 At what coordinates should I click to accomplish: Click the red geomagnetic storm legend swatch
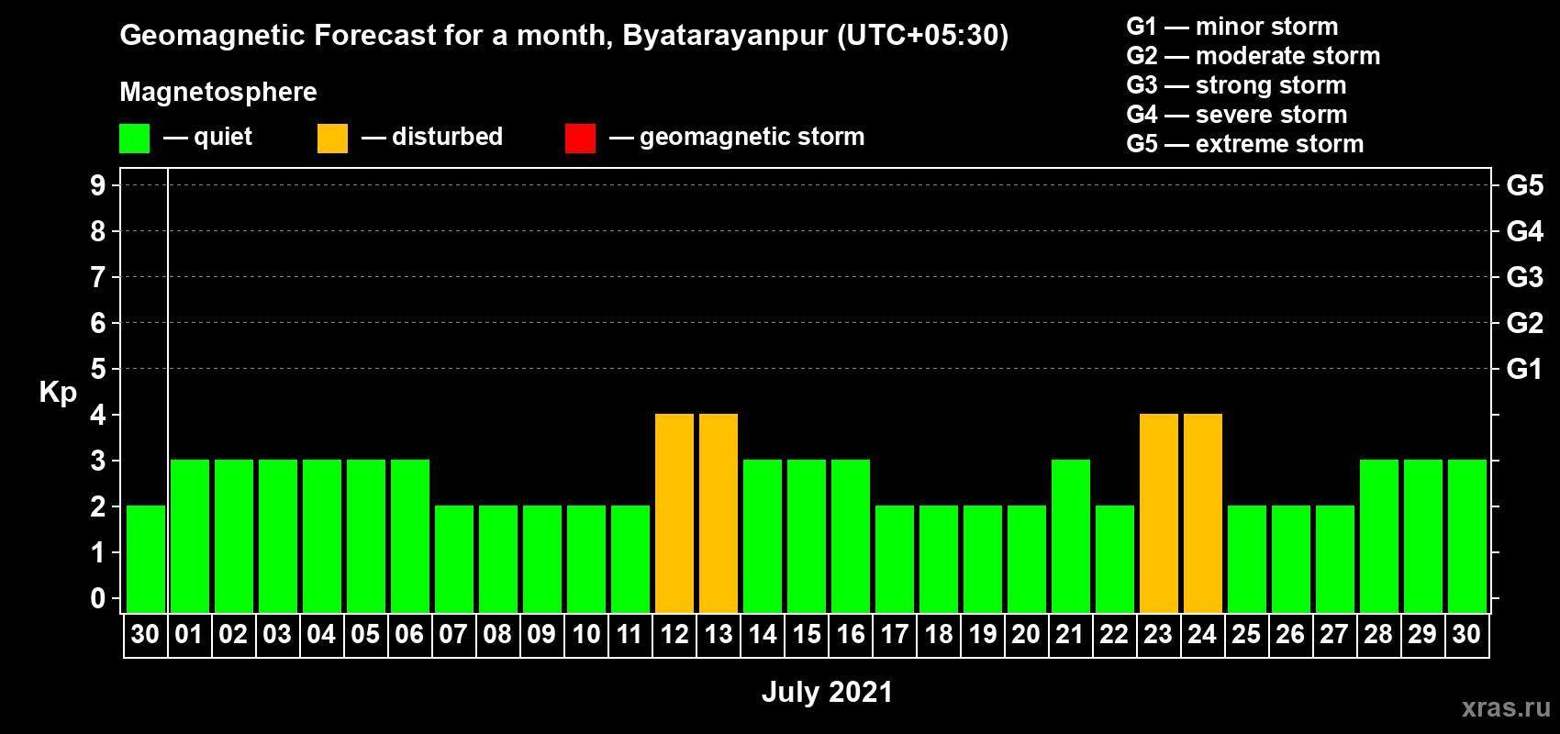pos(580,139)
